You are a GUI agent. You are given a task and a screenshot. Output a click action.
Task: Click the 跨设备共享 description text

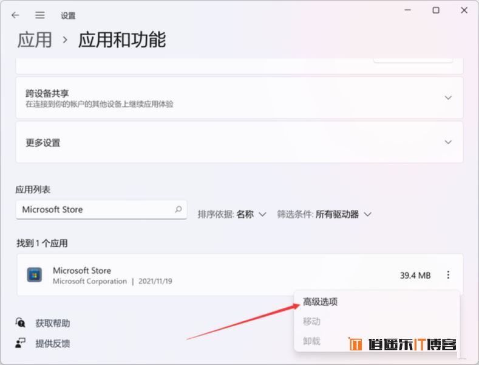coord(100,104)
